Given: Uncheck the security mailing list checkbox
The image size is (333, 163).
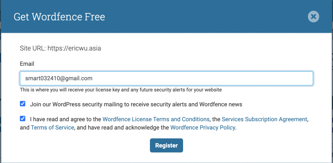Looking at the screenshot, I should pyautogui.click(x=22, y=104).
